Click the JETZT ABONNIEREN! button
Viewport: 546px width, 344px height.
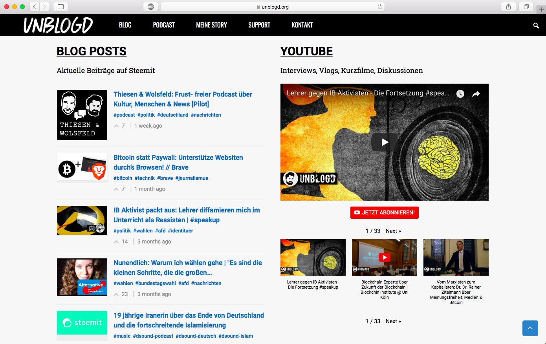pyautogui.click(x=385, y=212)
